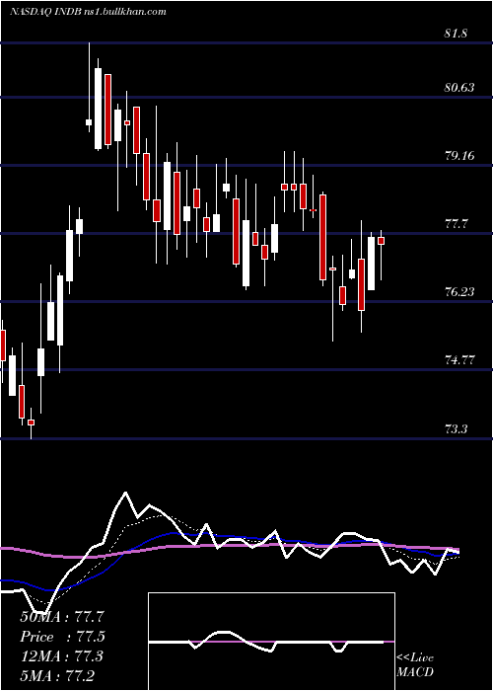Select the 79.16 price level label
Screen dimensions: 493x691
(459, 156)
